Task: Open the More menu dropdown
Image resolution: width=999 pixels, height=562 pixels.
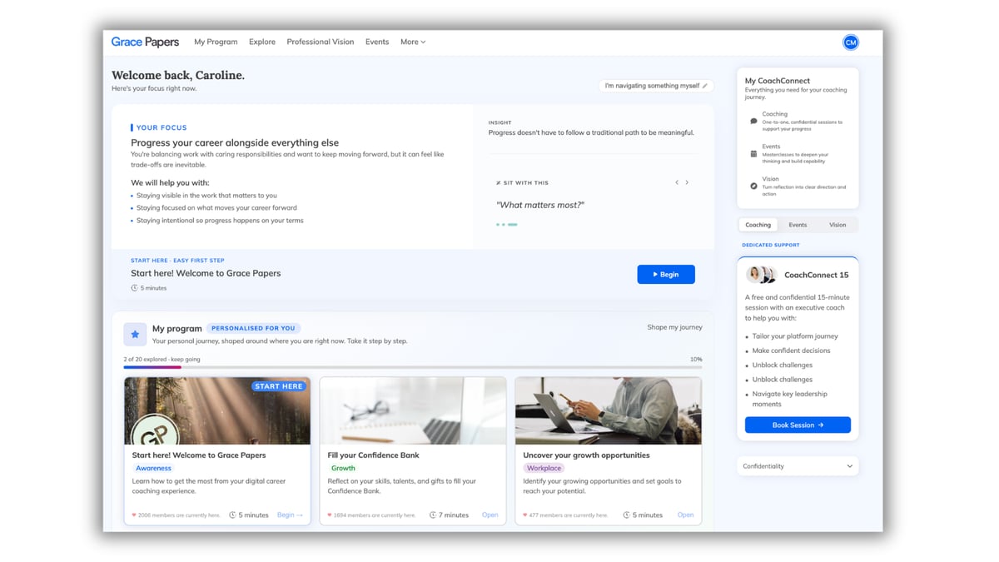Action: [413, 42]
